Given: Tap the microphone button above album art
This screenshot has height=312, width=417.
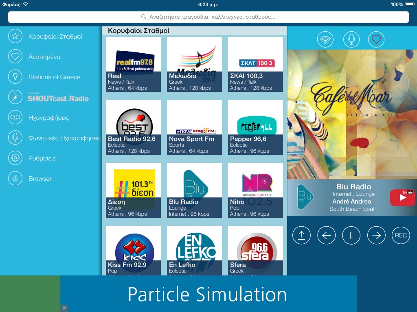Looking at the screenshot, I should click(x=351, y=39).
